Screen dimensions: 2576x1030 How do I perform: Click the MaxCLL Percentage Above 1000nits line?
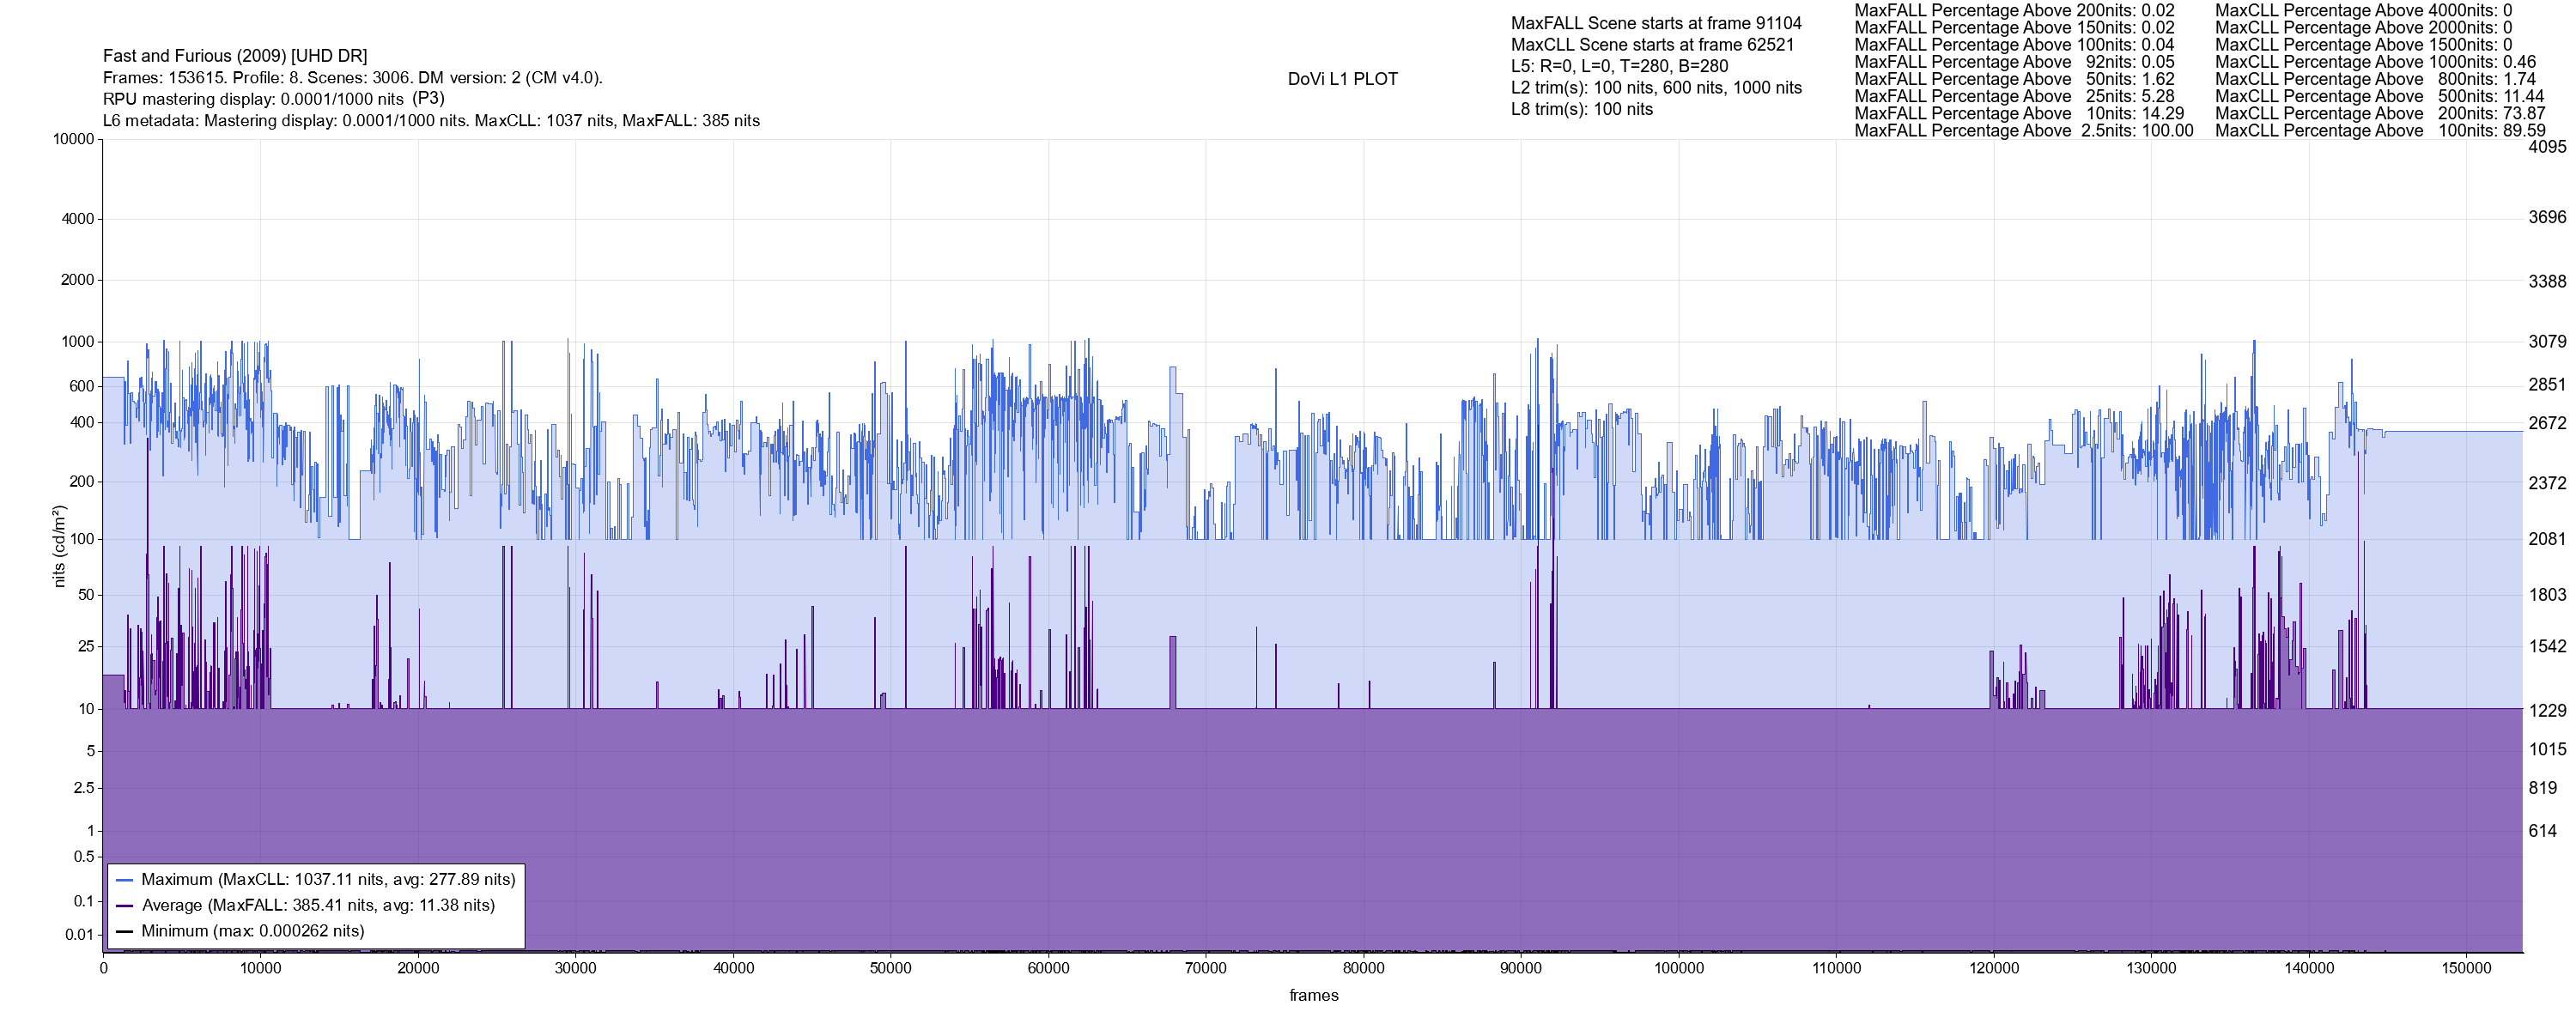(x=2375, y=62)
